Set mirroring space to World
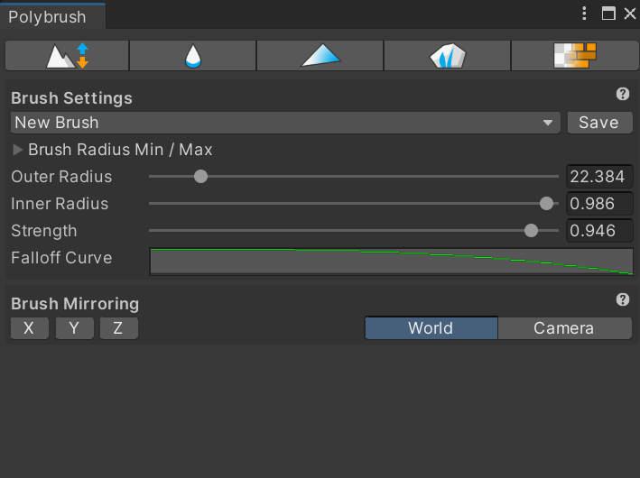This screenshot has height=478, width=640. [x=431, y=328]
